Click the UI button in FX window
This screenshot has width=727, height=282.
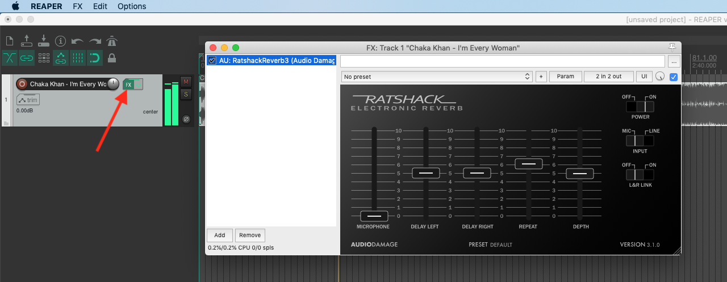click(644, 77)
